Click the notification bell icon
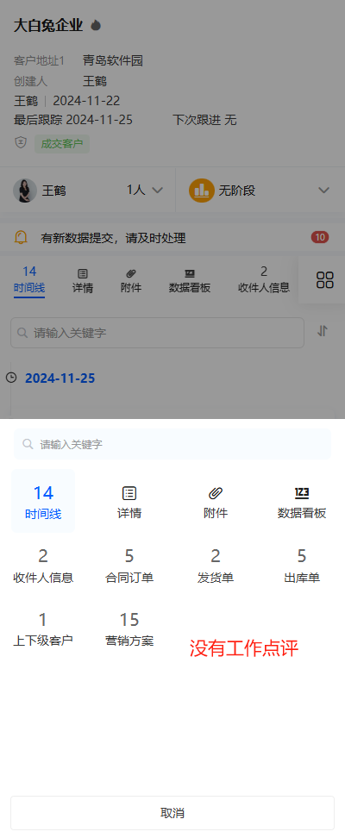Viewport: 345px width, 838px height. coord(21,238)
